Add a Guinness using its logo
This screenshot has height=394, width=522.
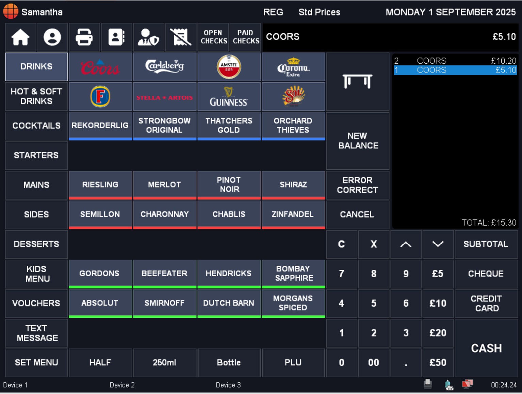pos(229,97)
